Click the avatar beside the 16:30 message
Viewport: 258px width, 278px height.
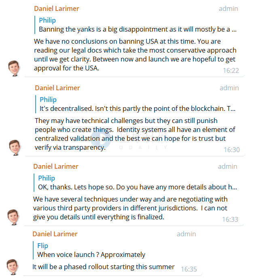(15, 148)
